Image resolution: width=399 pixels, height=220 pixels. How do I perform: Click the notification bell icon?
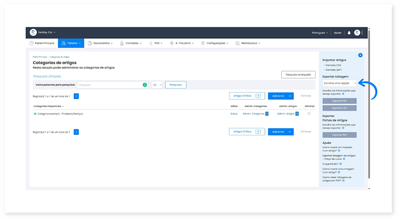click(349, 33)
